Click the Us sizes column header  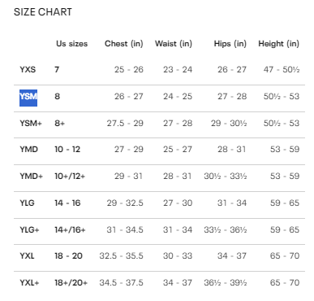pyautogui.click(x=72, y=44)
